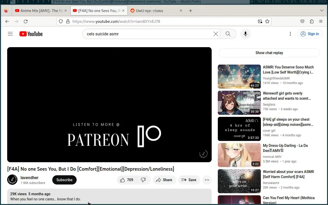
Task: Toggle picture-in-picture icon in the URL bar
Action: point(260,22)
